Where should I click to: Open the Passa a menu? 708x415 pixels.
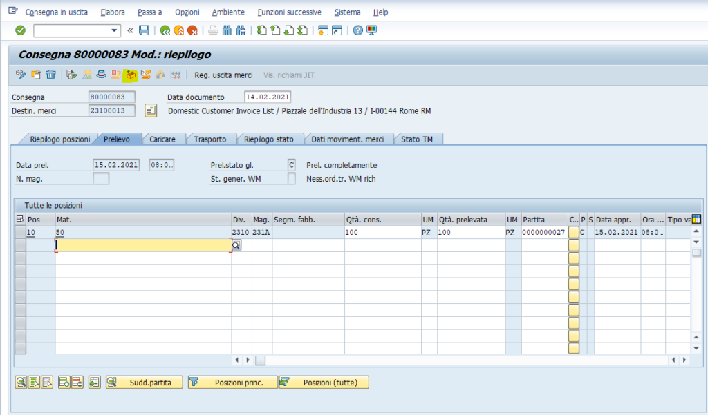pos(150,12)
